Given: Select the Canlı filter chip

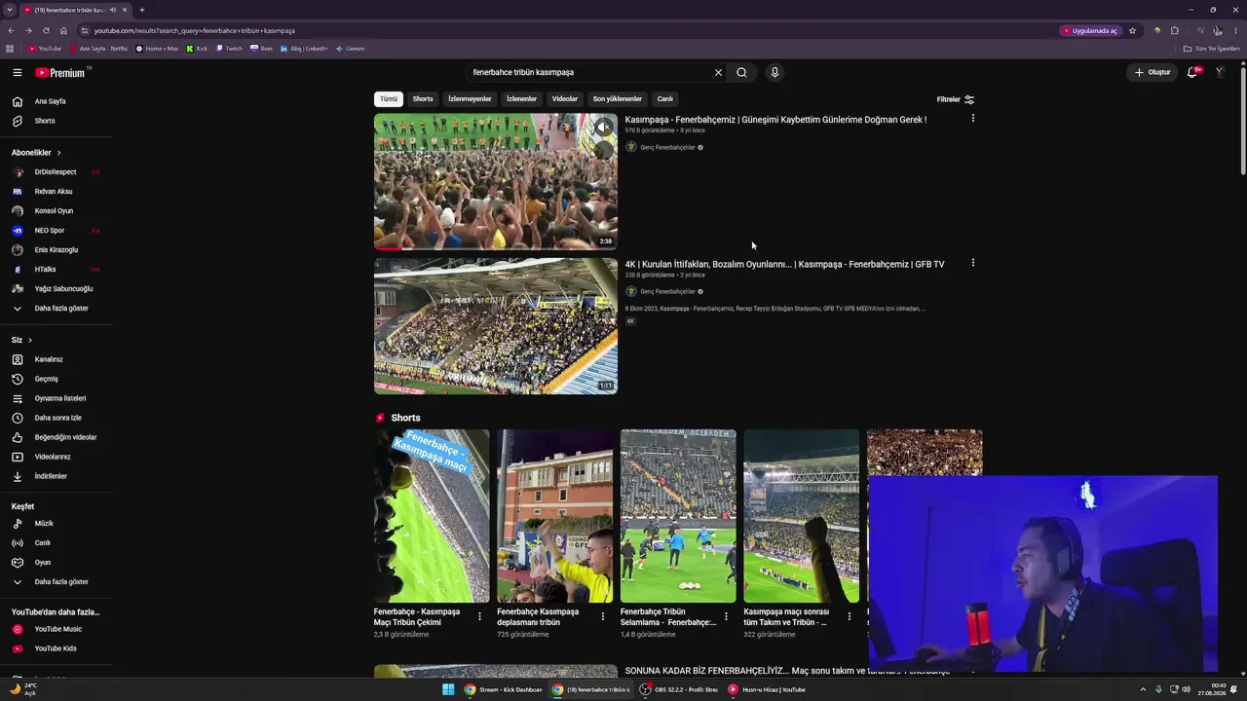Looking at the screenshot, I should coord(665,98).
